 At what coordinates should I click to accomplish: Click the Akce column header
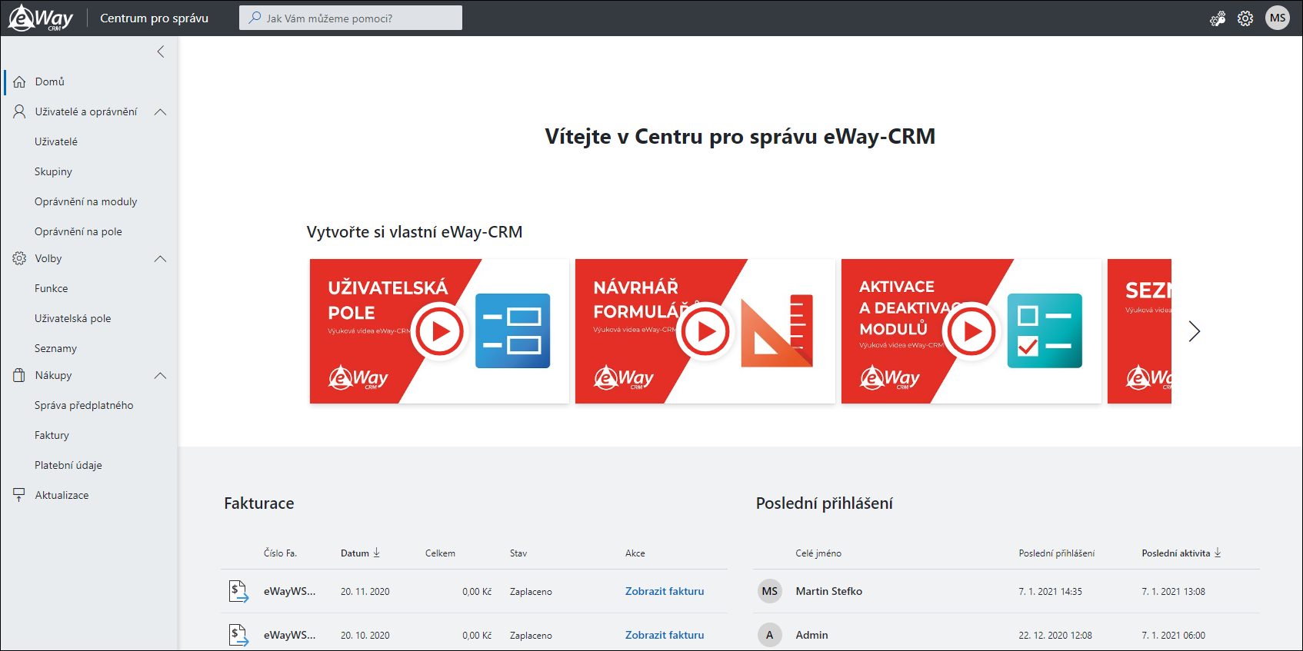click(x=635, y=553)
